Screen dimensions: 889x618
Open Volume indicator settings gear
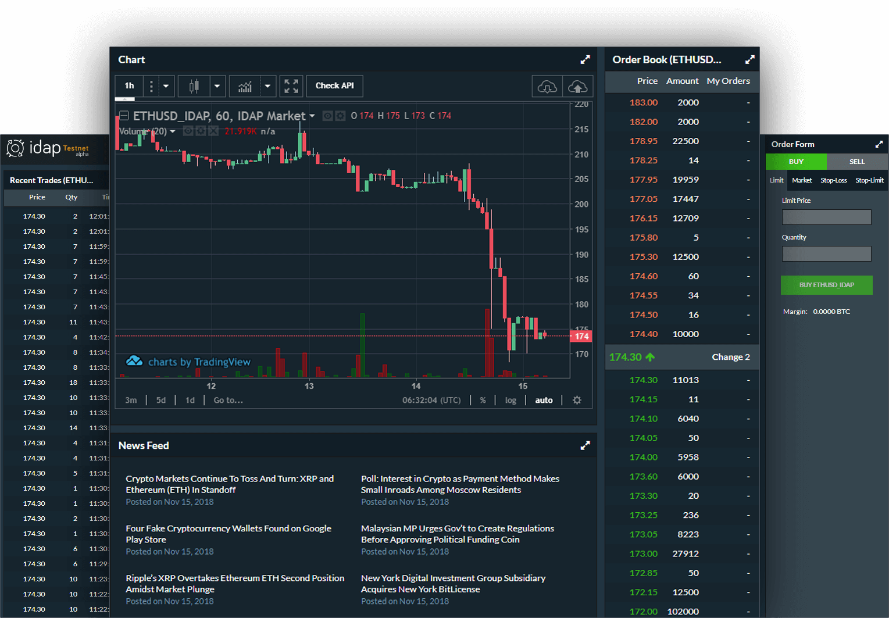coord(201,131)
